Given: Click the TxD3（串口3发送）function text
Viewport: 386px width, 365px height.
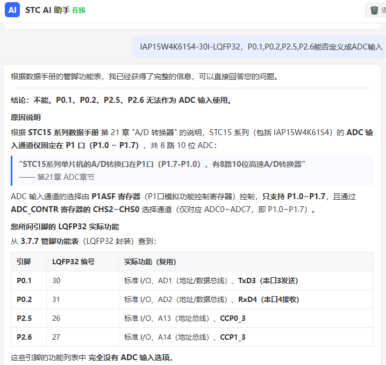Looking at the screenshot, I should (x=268, y=280).
